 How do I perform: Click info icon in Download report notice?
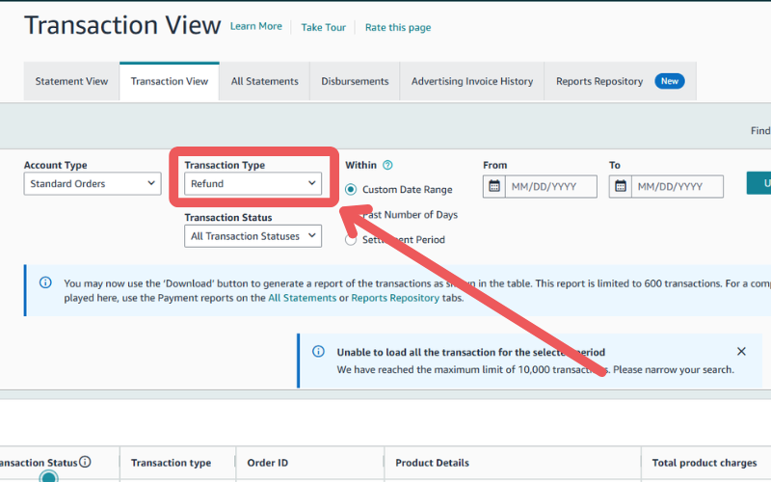tap(45, 283)
